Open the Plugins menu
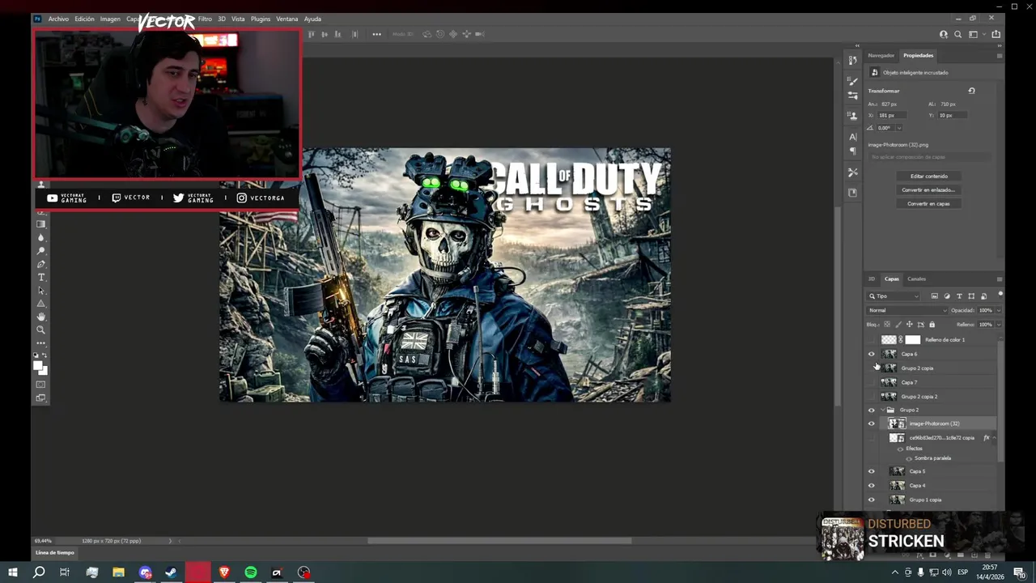1036x583 pixels. pyautogui.click(x=261, y=19)
